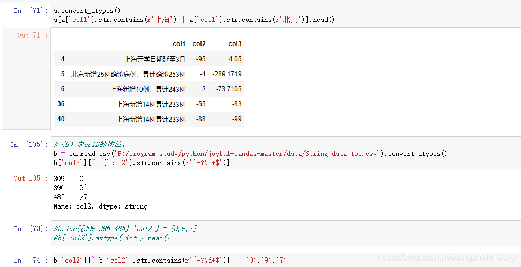Click the col3 value -83
Viewport: 521px width, 267px height.
pos(236,103)
